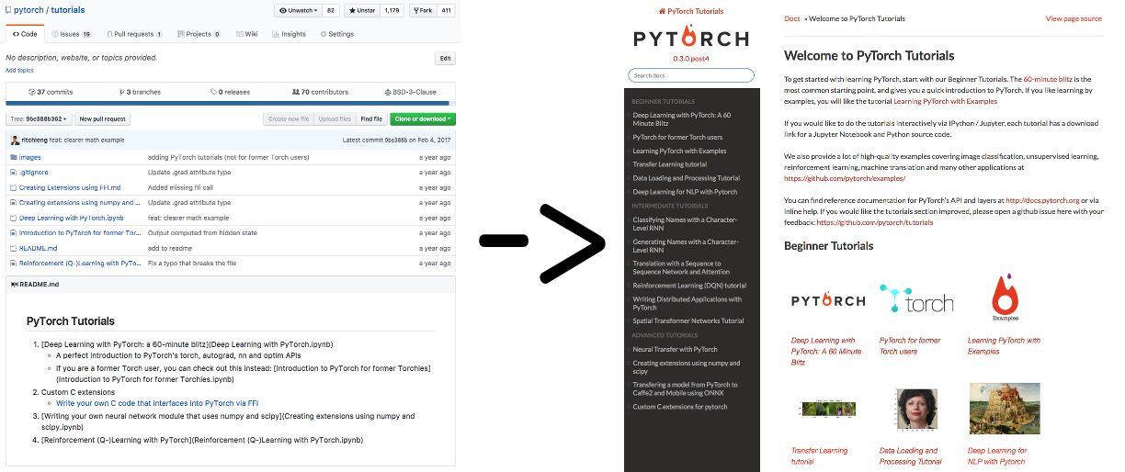Click the Docs breadcrumb link
This screenshot has width=1125, height=472.
pyautogui.click(x=791, y=18)
